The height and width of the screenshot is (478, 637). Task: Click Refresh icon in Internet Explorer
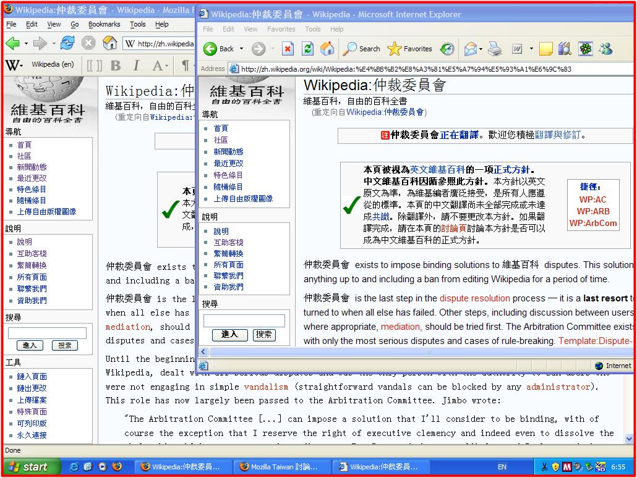[x=307, y=49]
